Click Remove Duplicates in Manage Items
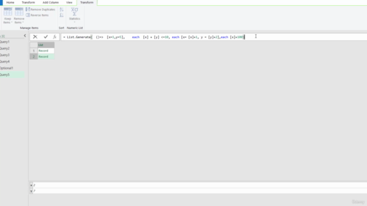 tap(41, 9)
